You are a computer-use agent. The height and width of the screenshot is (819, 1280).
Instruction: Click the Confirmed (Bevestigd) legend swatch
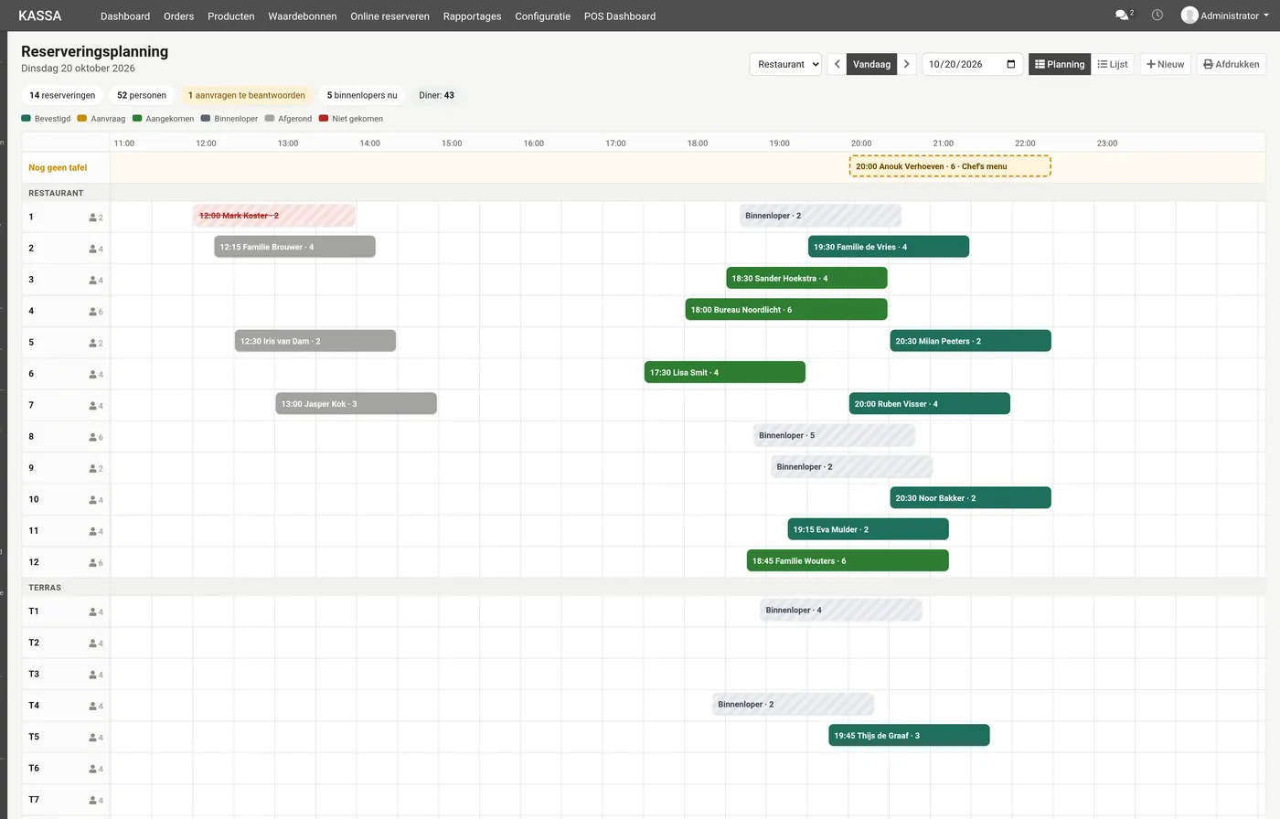(26, 119)
